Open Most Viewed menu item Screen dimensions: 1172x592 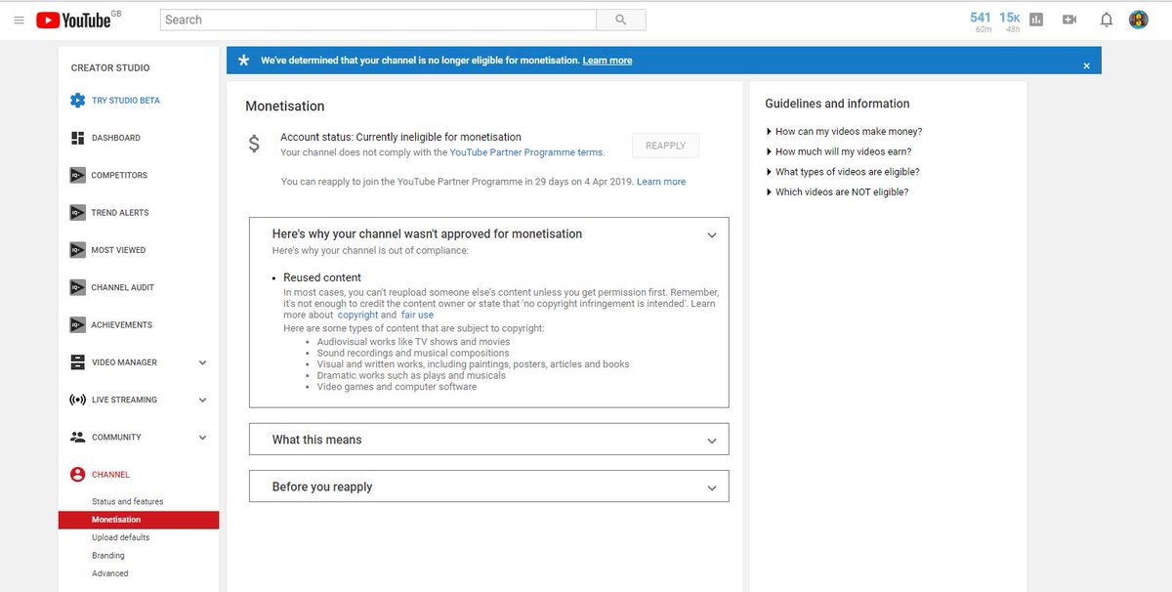tap(118, 250)
